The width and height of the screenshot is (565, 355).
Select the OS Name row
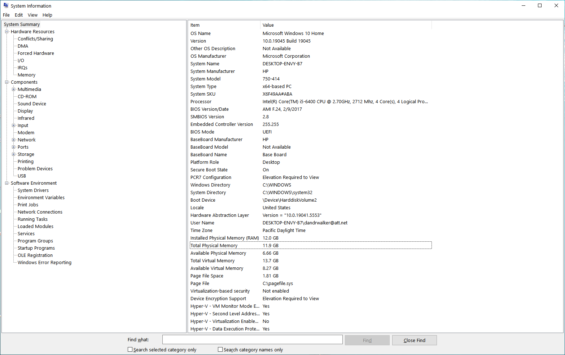pos(311,34)
